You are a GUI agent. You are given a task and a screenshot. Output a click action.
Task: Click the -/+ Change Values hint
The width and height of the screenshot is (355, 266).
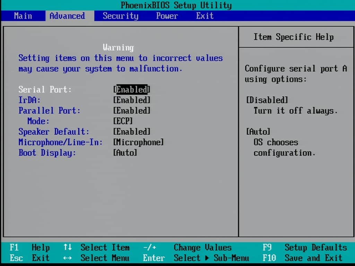[187, 247]
